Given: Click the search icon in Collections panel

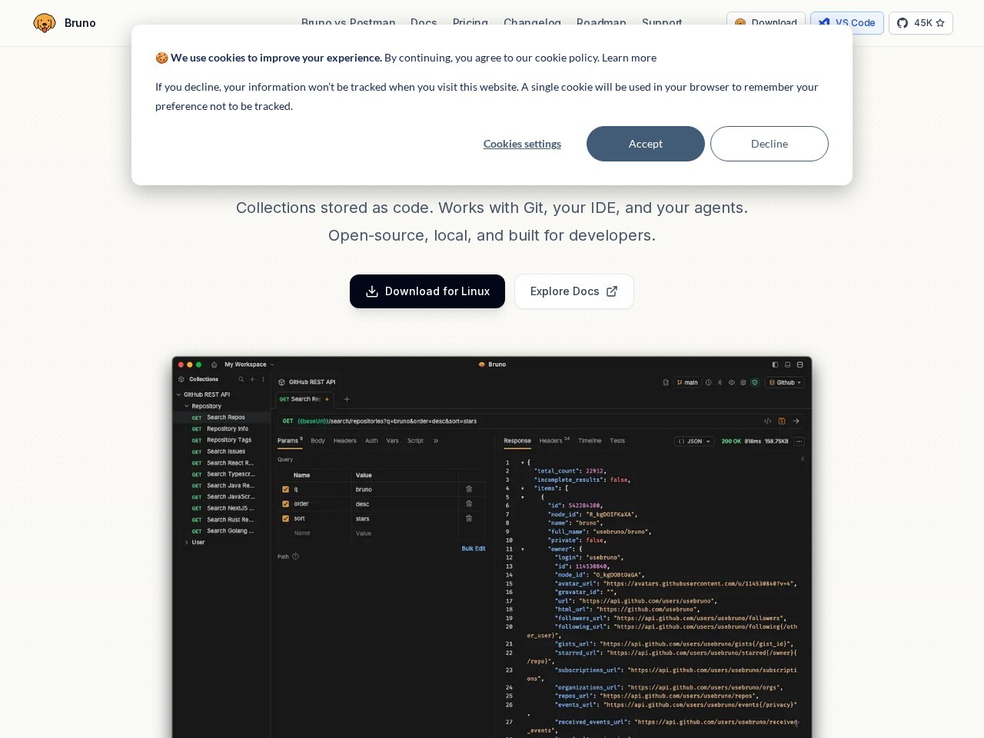Looking at the screenshot, I should coord(241,379).
